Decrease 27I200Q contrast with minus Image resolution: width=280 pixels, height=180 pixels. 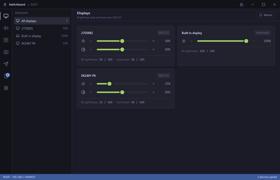tap(91, 49)
